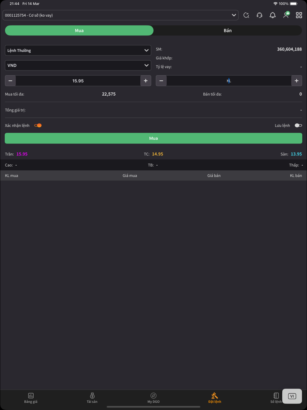
Task: Click the KL quantity input field
Action: pos(229,81)
